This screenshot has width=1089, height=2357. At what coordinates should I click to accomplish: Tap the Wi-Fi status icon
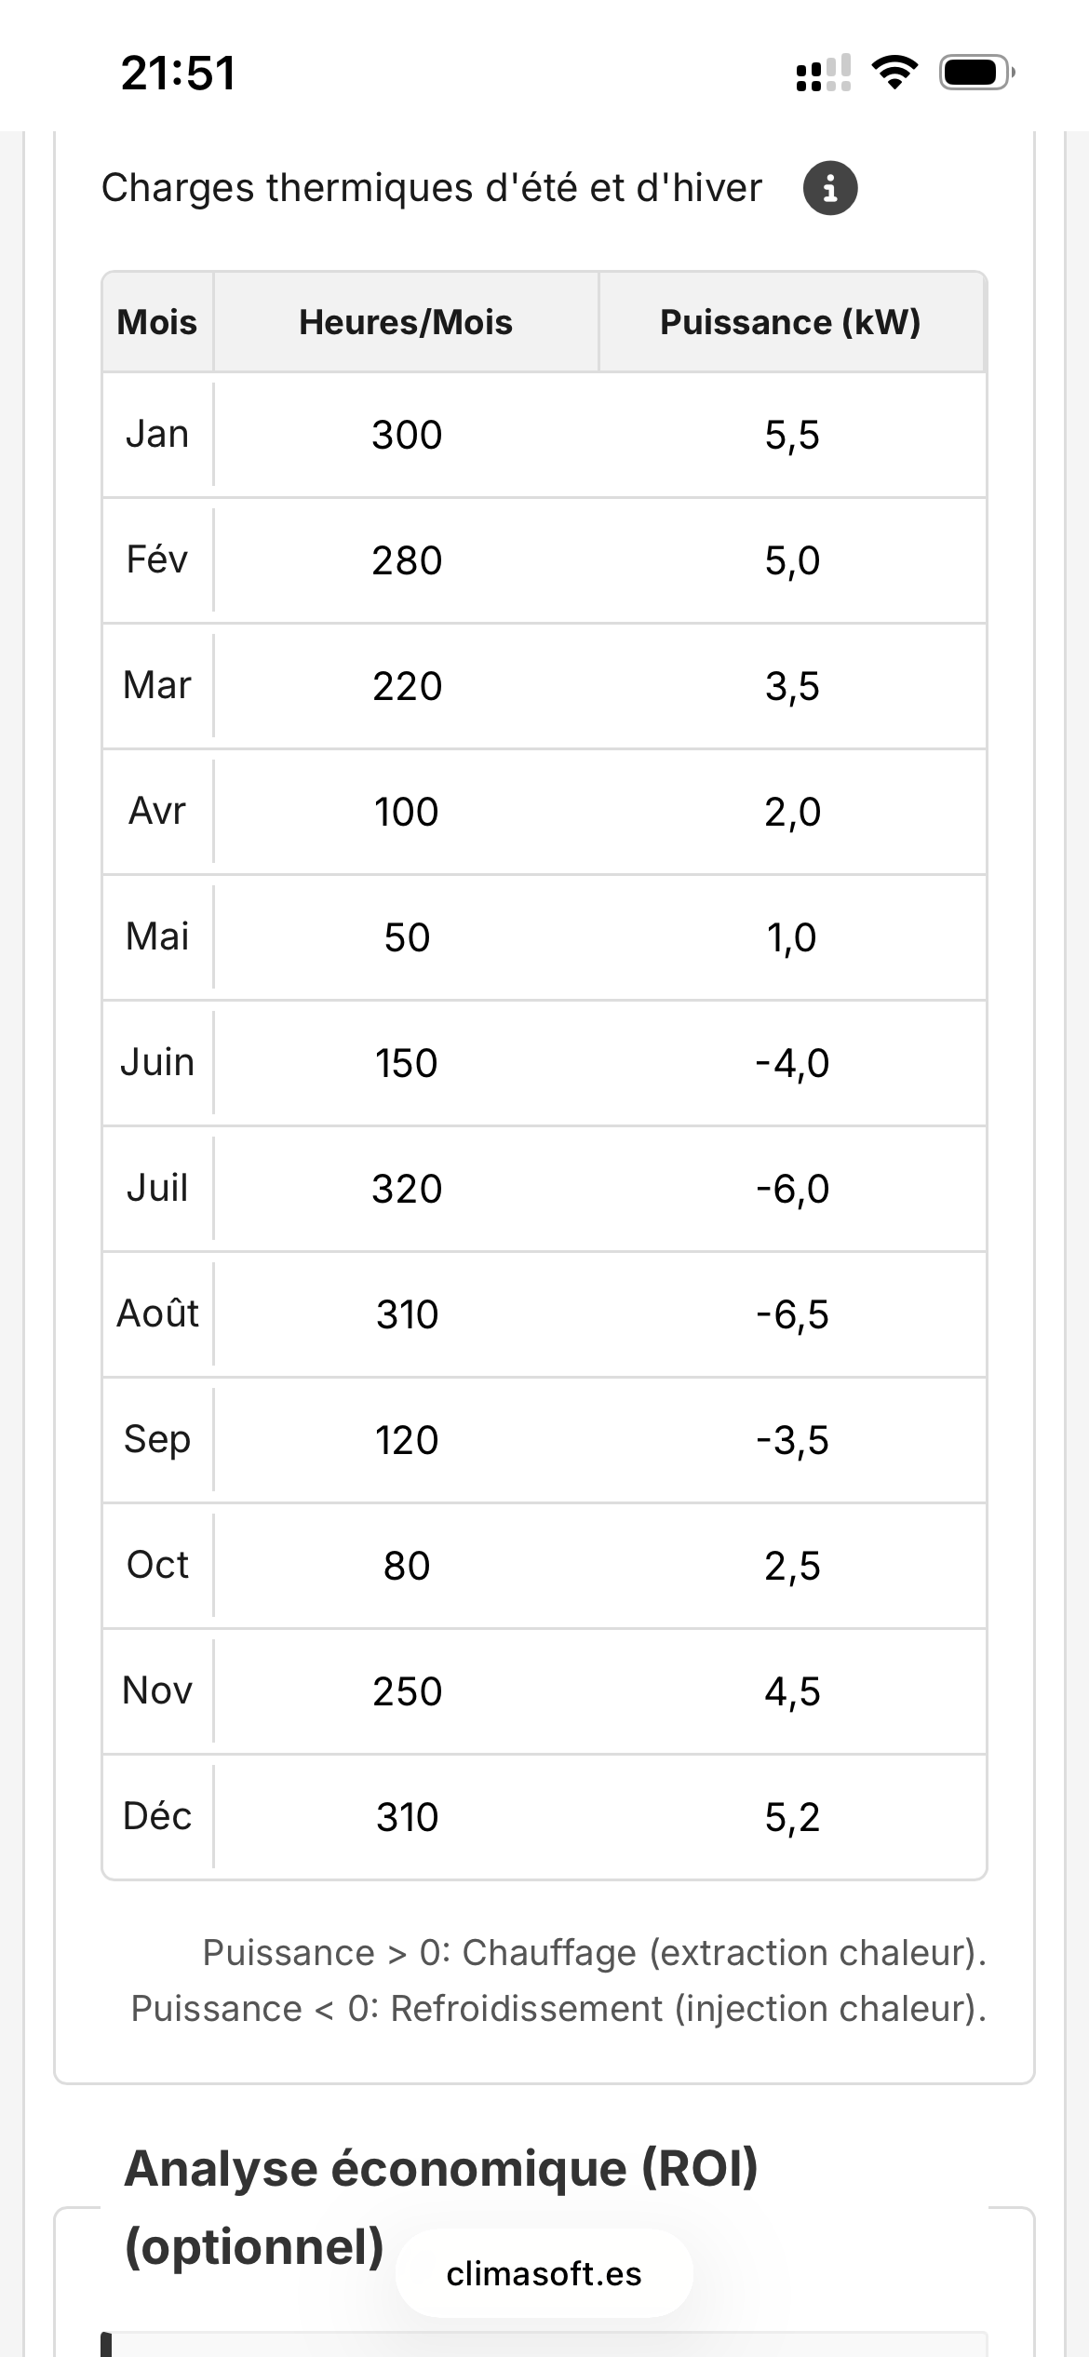[894, 73]
